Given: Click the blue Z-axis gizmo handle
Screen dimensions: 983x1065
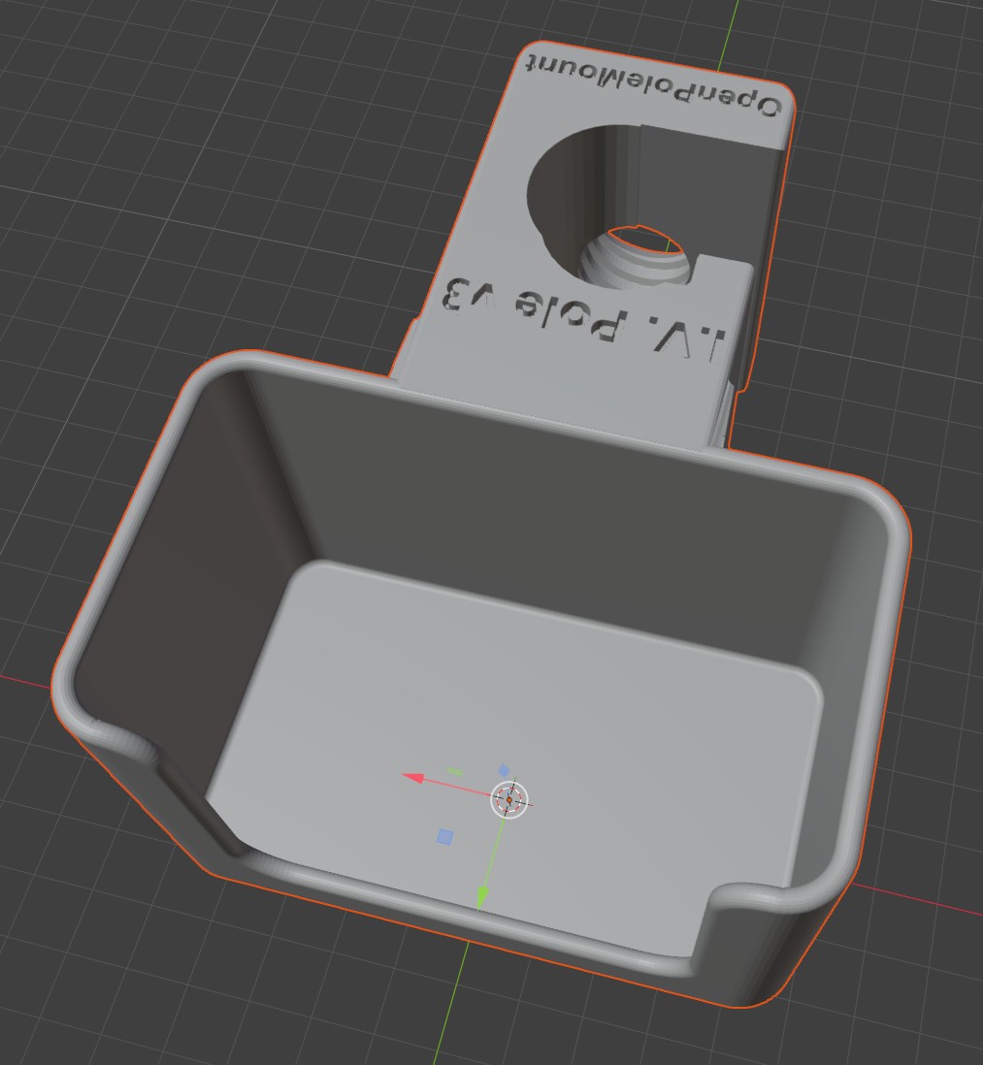Looking at the screenshot, I should tap(504, 769).
